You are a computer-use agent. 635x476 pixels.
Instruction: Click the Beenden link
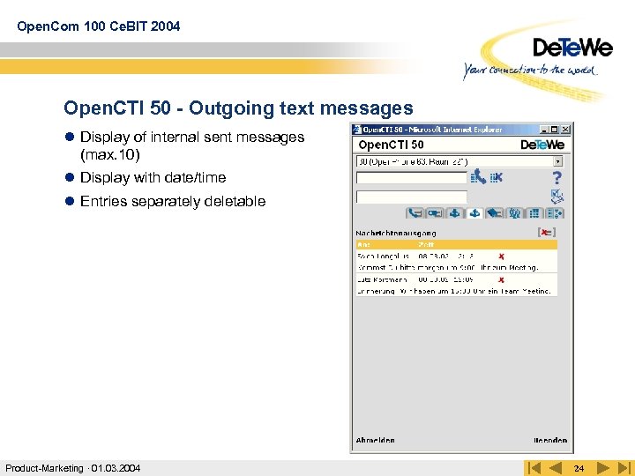550,440
